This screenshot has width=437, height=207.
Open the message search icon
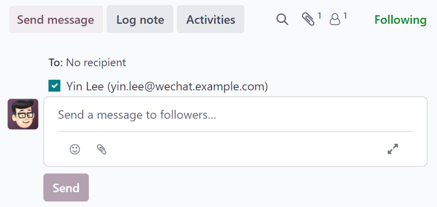tap(282, 20)
